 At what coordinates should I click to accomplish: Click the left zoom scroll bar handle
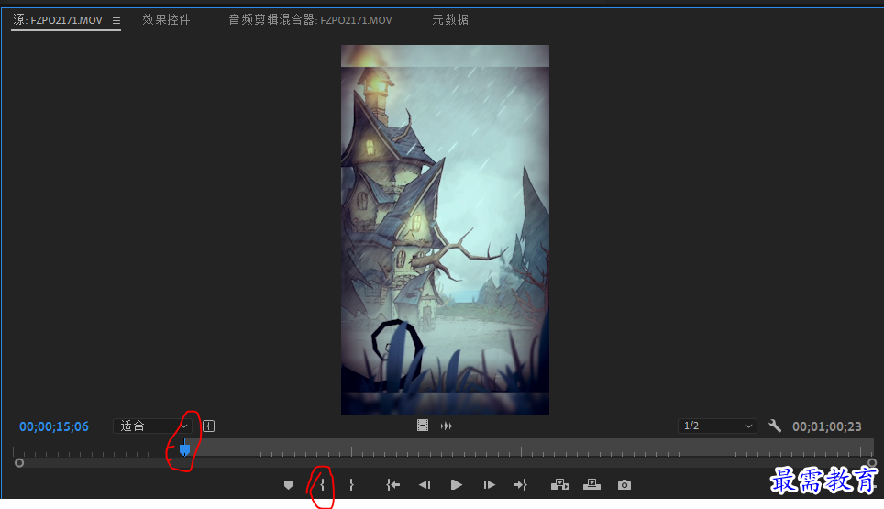coord(19,463)
